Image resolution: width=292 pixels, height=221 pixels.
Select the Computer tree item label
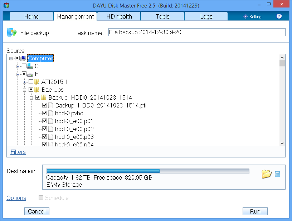click(x=40, y=58)
